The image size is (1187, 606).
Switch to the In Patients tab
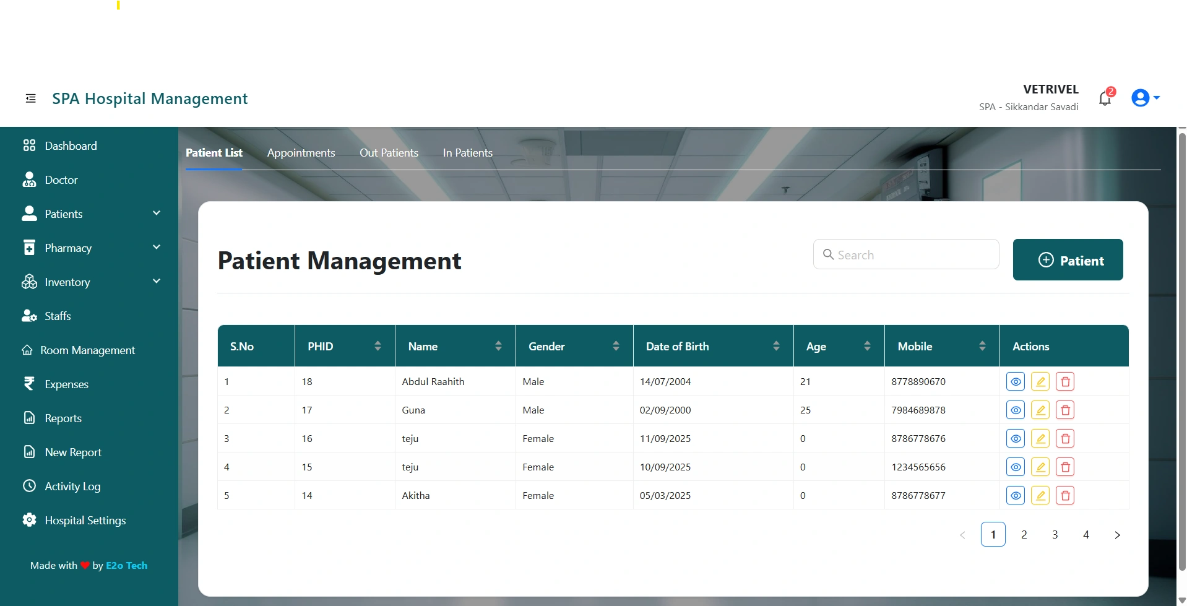click(467, 153)
